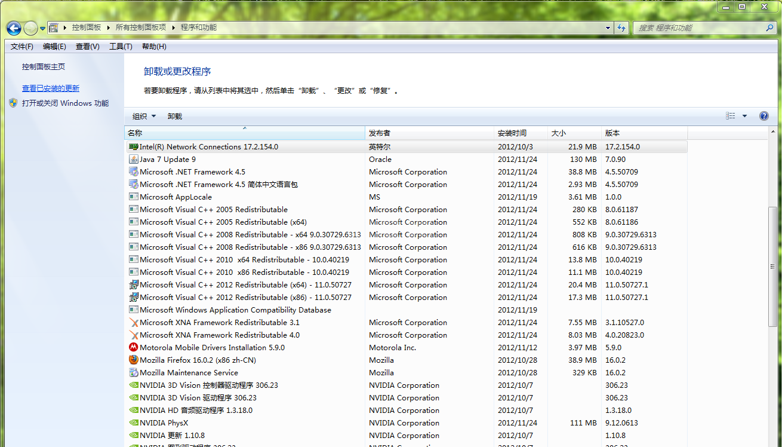Click Microsoft .NET Framework 4.5 icon
The width and height of the screenshot is (782, 447).
(134, 172)
